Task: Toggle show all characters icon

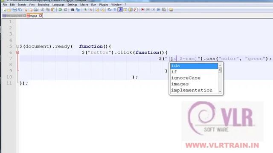Action: coord(115,10)
